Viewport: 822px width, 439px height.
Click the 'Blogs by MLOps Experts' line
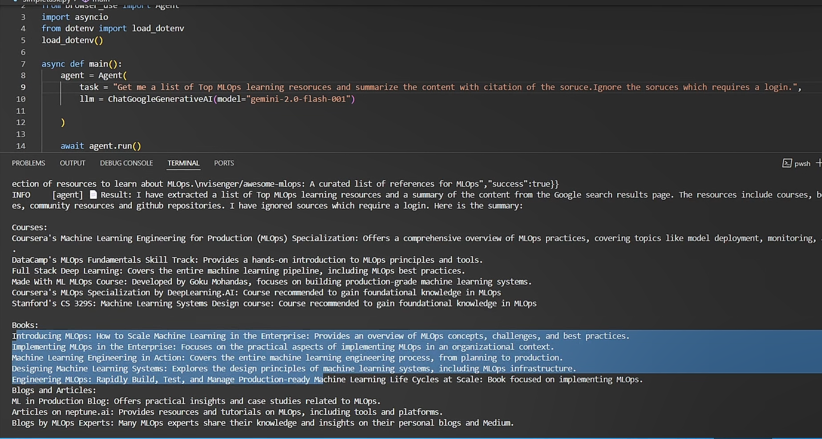tap(263, 423)
